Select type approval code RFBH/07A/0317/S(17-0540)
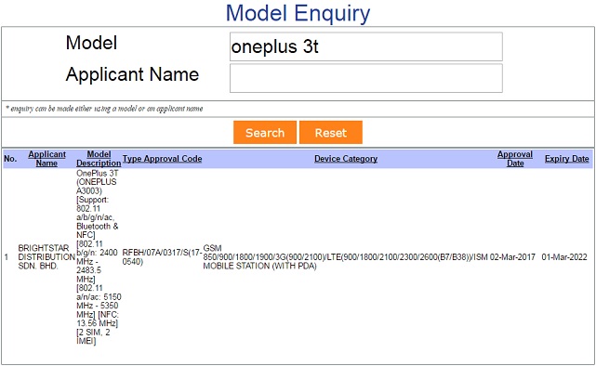The image size is (596, 366). coord(162,257)
